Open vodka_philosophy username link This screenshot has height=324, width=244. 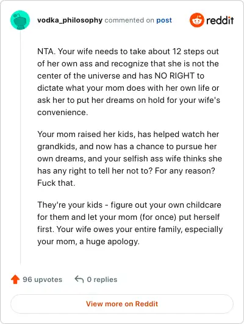click(x=70, y=20)
